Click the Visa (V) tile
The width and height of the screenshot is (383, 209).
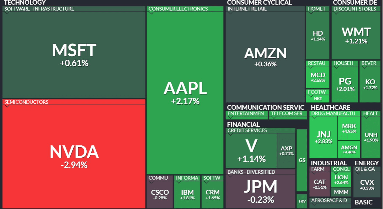(x=251, y=150)
